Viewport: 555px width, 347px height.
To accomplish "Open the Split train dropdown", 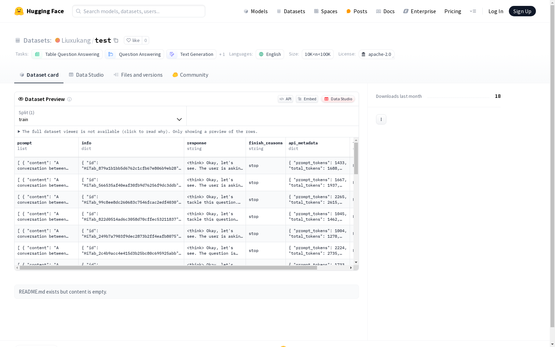I will pos(100,116).
